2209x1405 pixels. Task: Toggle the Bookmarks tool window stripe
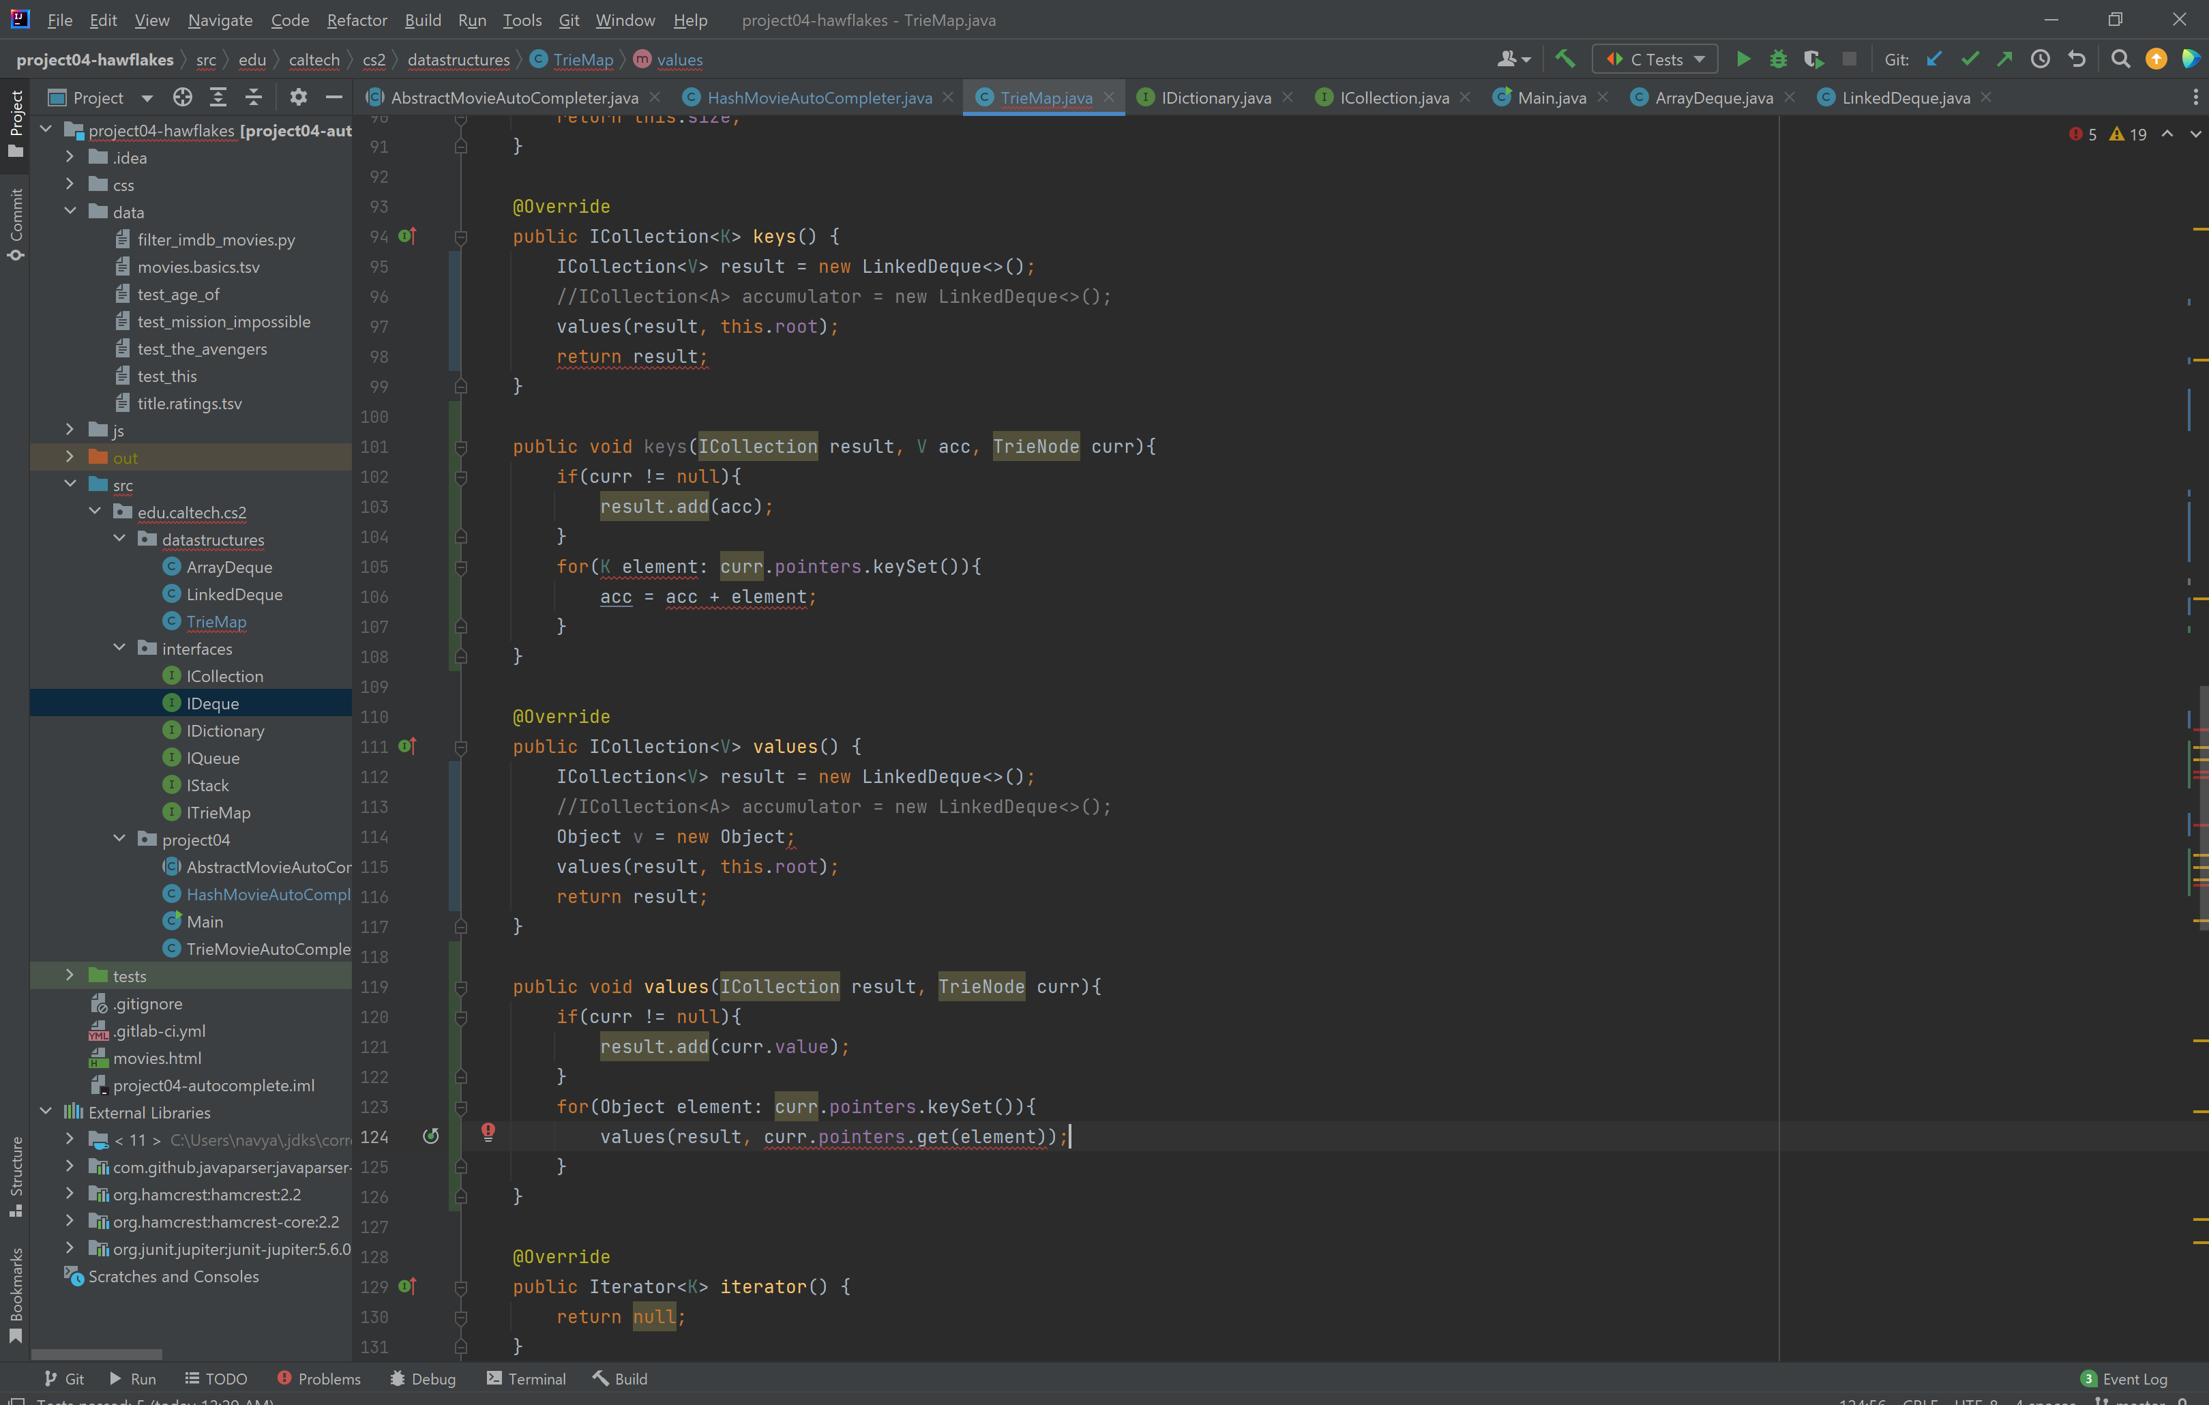[16, 1294]
